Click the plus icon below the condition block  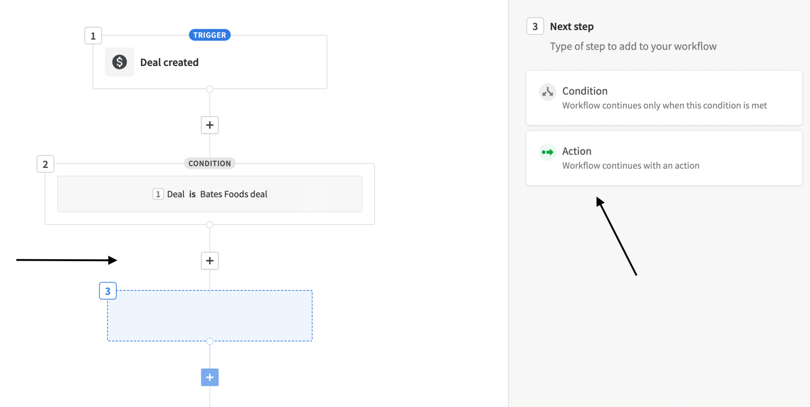point(210,260)
